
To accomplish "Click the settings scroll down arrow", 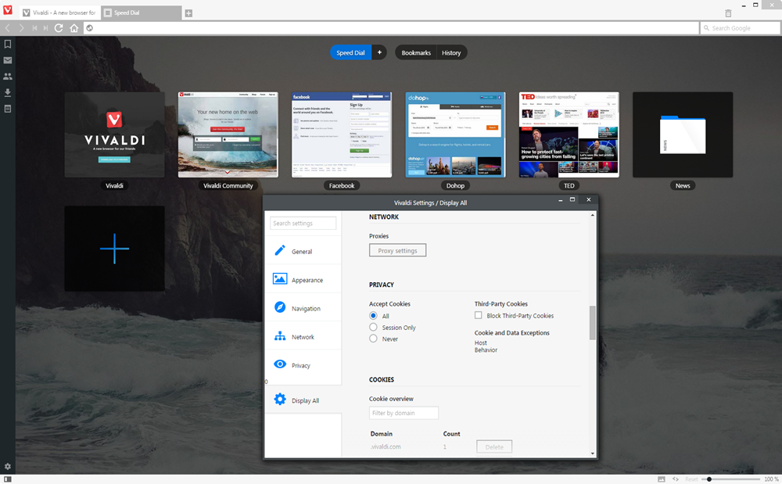I will pyautogui.click(x=593, y=454).
